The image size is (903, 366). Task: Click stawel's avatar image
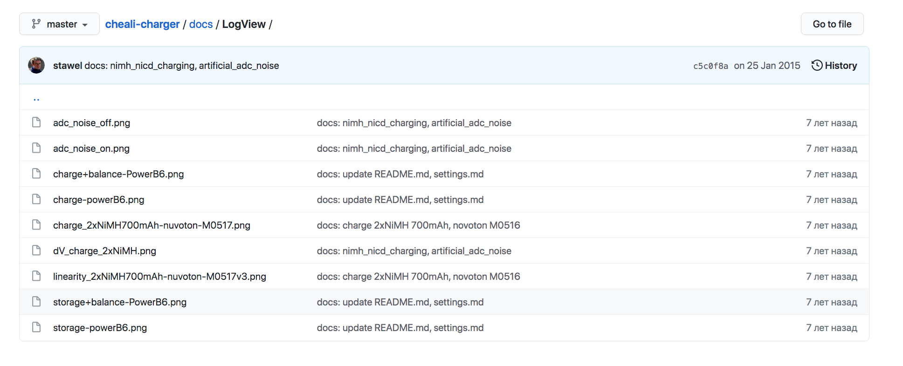36,66
